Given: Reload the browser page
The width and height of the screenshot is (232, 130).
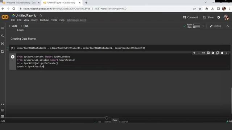Looking at the screenshot, I should pos(14,9).
